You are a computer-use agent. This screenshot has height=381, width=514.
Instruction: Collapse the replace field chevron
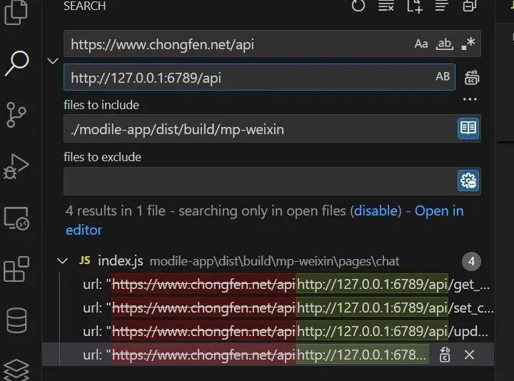point(53,61)
